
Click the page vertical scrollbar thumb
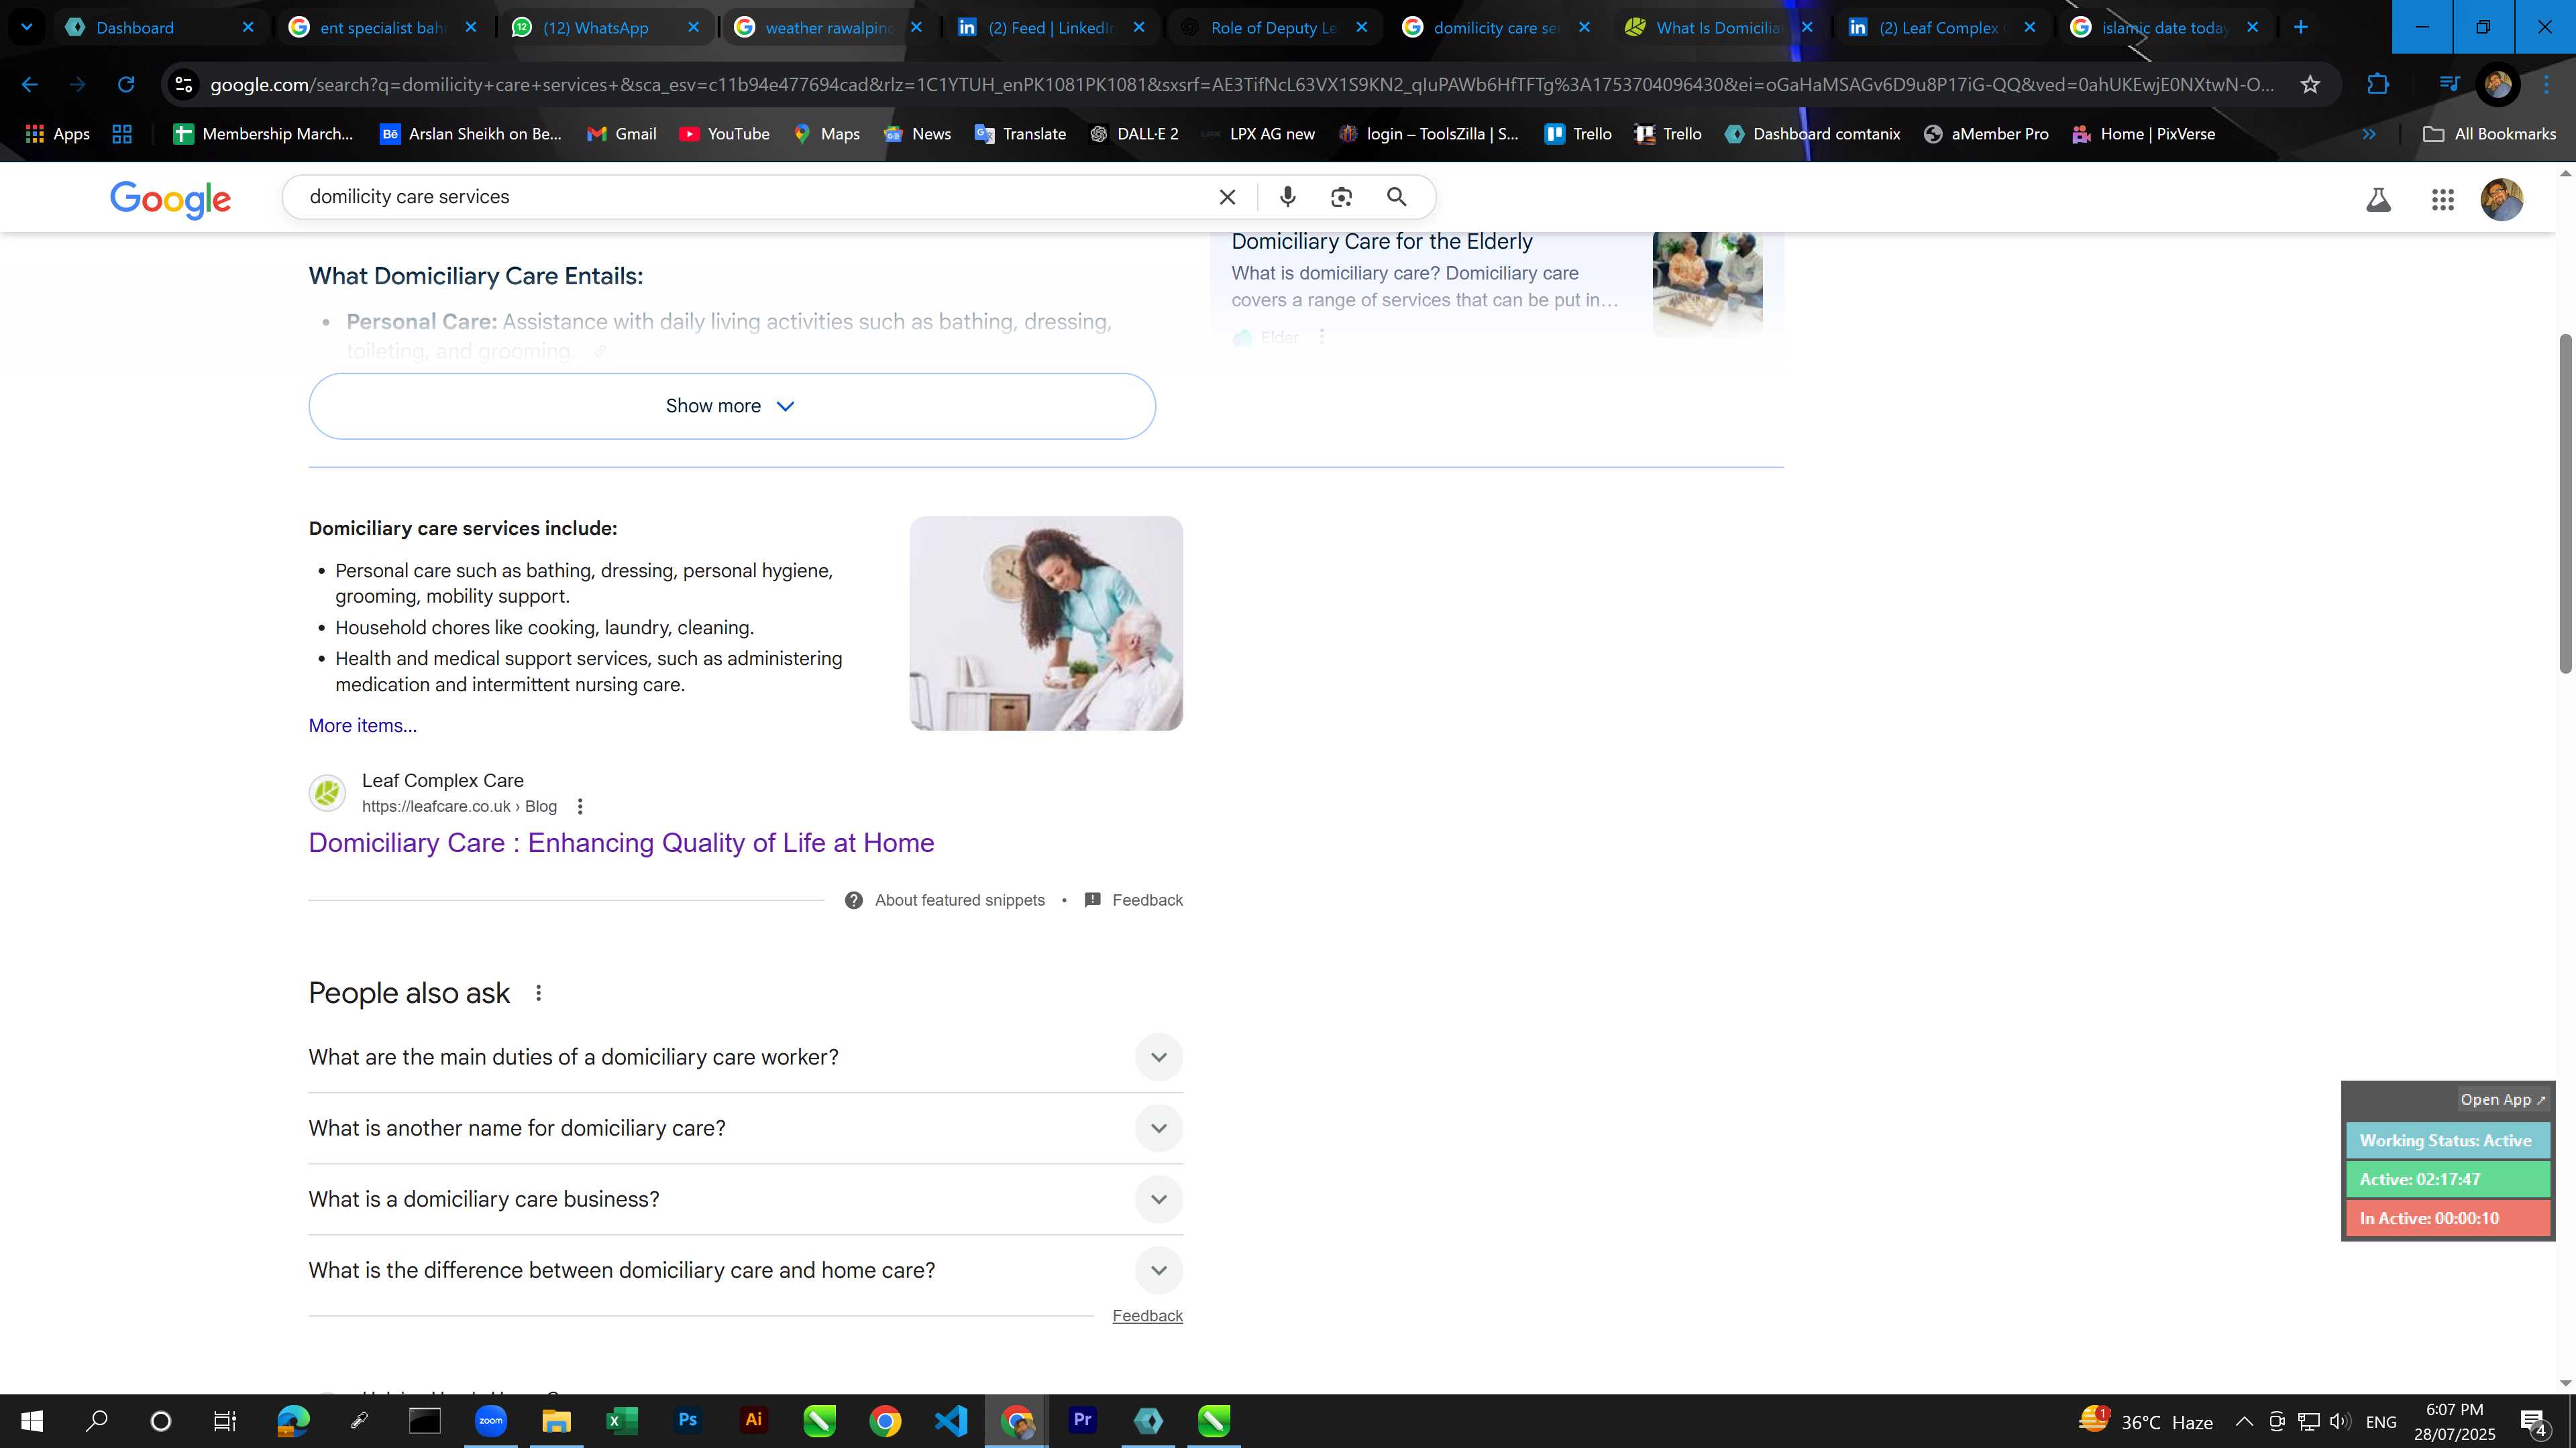point(2566,505)
